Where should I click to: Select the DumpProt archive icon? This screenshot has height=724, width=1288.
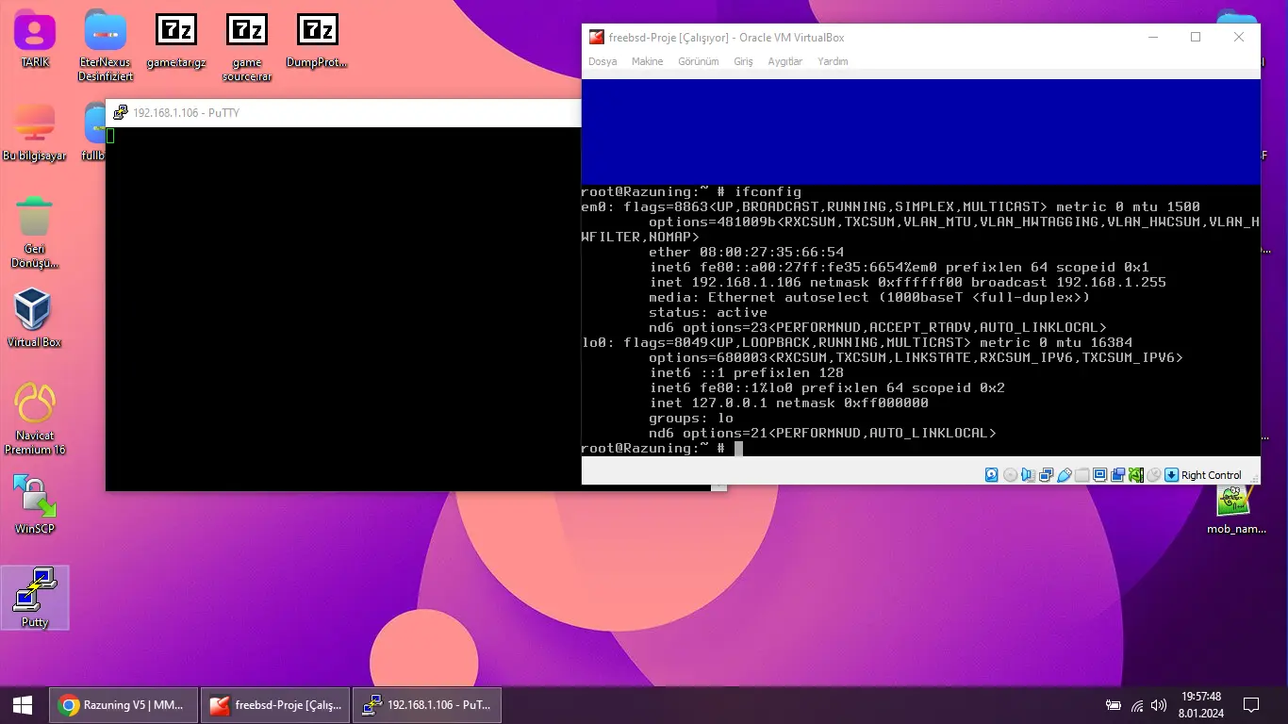[x=318, y=41]
